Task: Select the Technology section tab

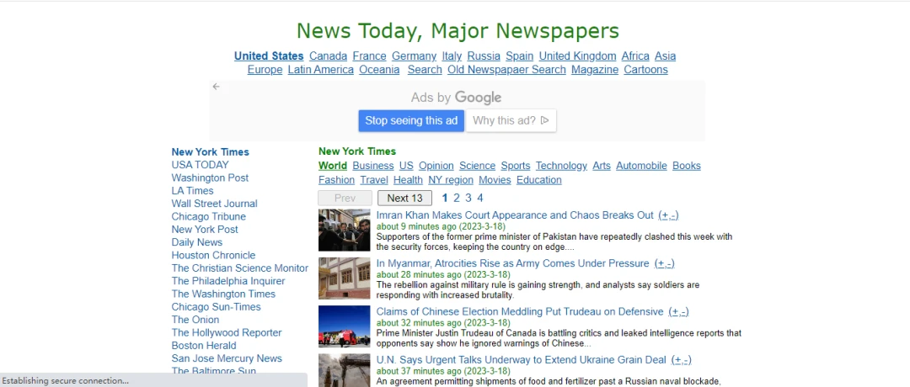Action: coord(561,166)
